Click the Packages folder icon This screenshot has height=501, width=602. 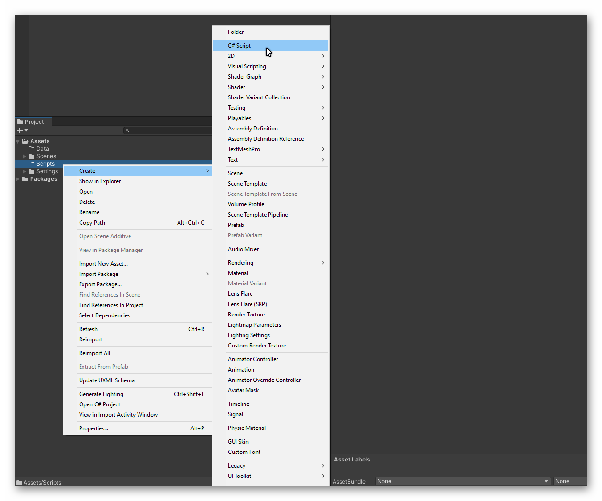[25, 179]
